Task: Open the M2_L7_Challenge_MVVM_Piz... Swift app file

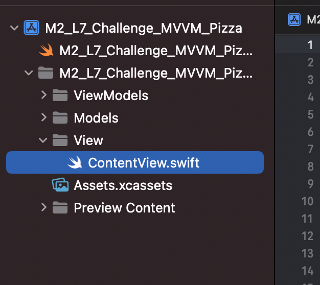Action: click(x=156, y=51)
